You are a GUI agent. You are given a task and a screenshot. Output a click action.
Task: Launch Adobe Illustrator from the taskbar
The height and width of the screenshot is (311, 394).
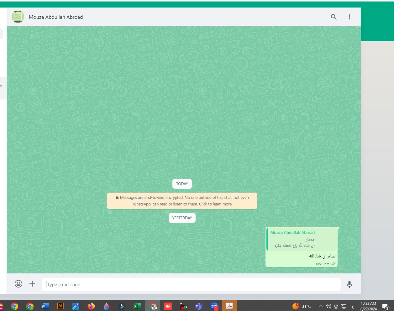pyautogui.click(x=60, y=306)
